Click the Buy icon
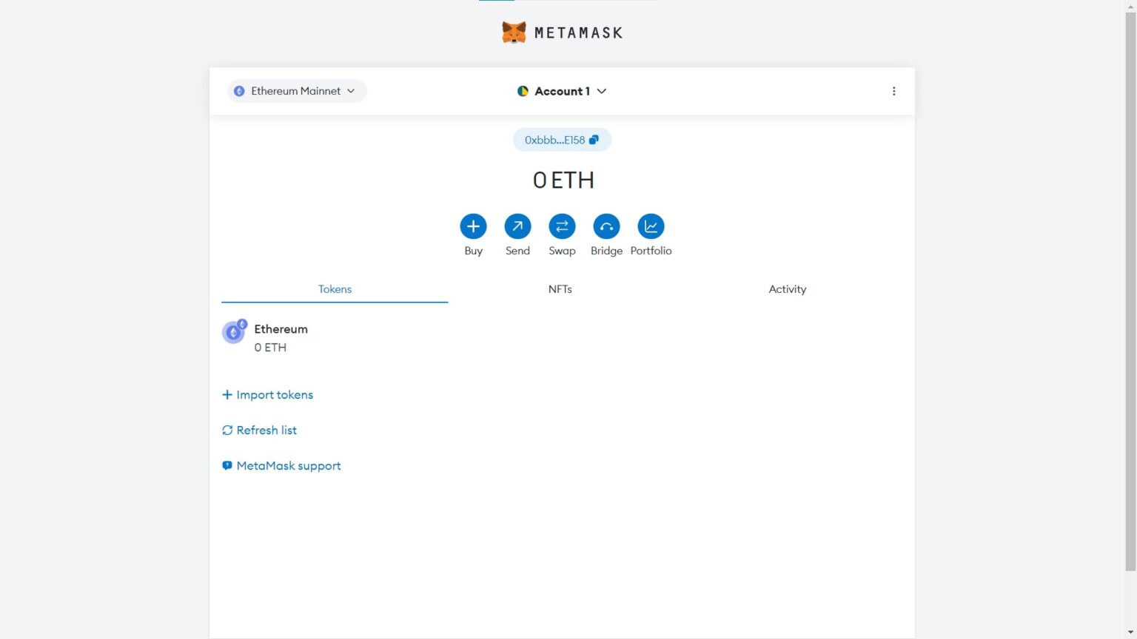Image resolution: width=1137 pixels, height=639 pixels. (x=473, y=226)
